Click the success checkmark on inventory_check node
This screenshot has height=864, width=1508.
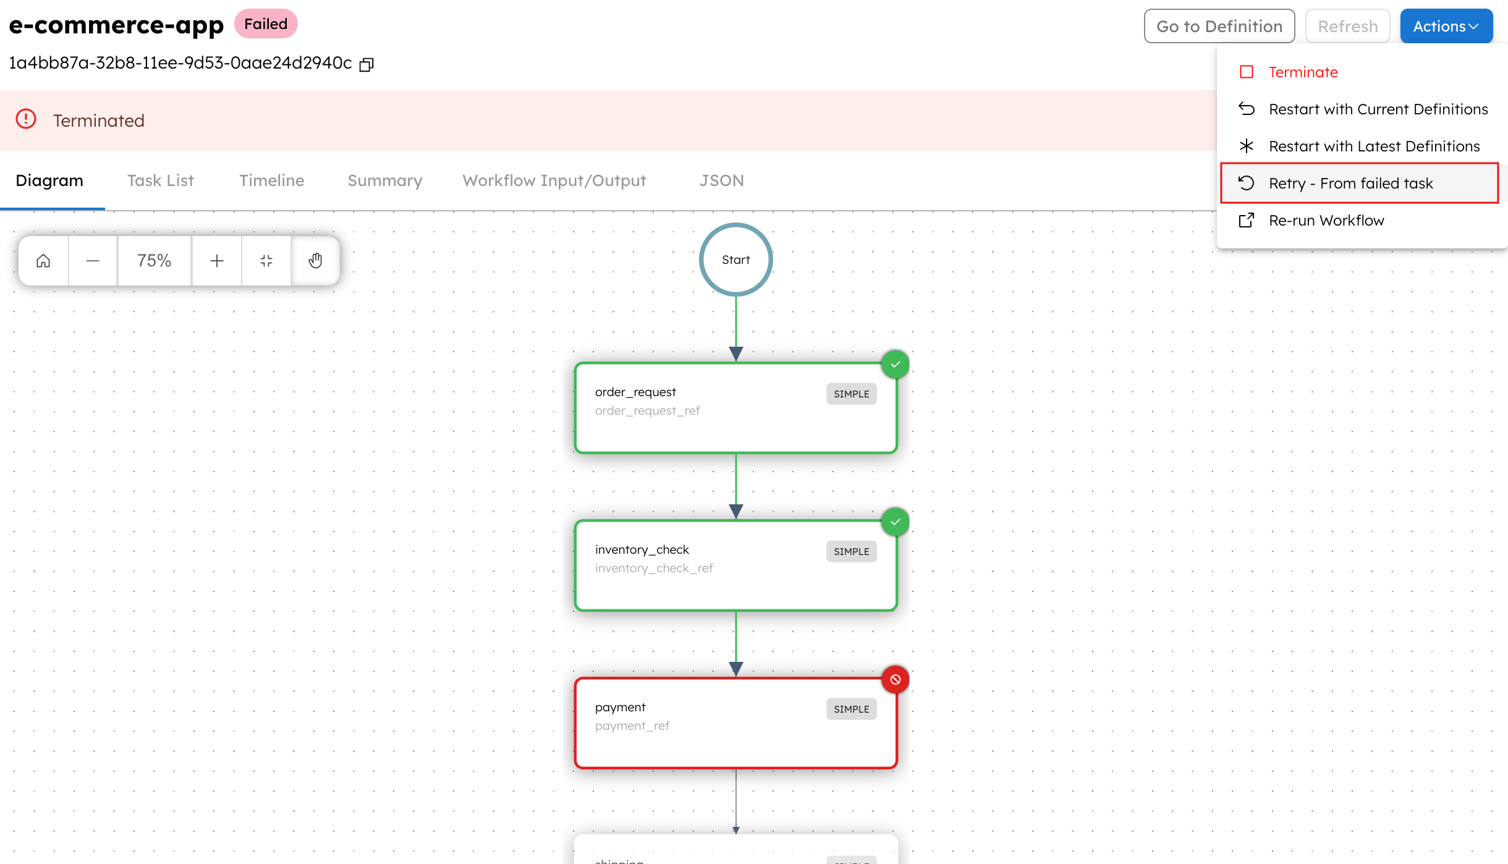click(x=896, y=521)
